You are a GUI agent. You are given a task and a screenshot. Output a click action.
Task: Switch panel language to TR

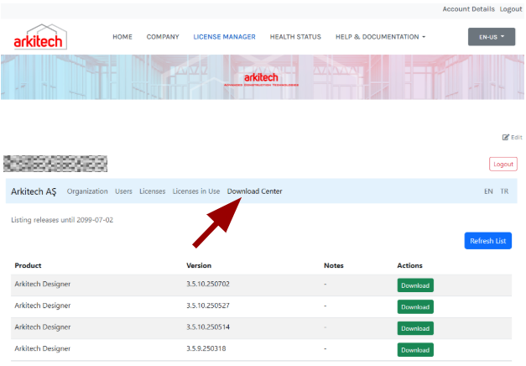504,191
